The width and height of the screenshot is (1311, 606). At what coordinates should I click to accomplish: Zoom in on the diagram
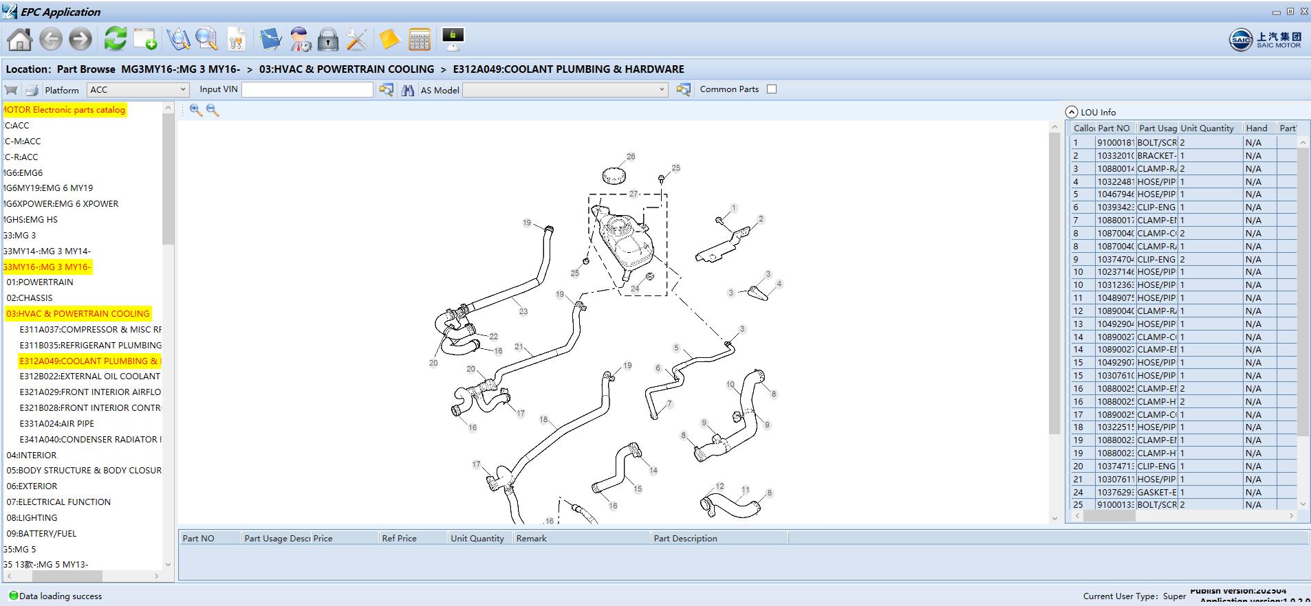[x=196, y=110]
